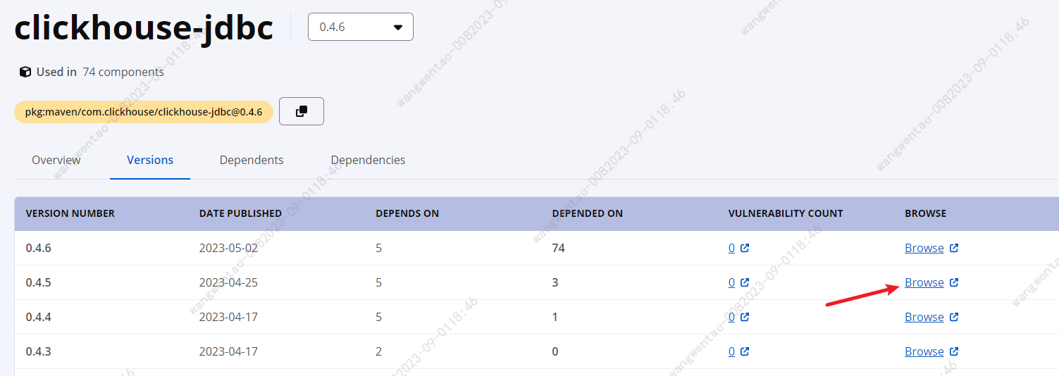This screenshot has width=1059, height=376.
Task: Open external link icon beside Browse for 0.4.4
Action: (954, 317)
